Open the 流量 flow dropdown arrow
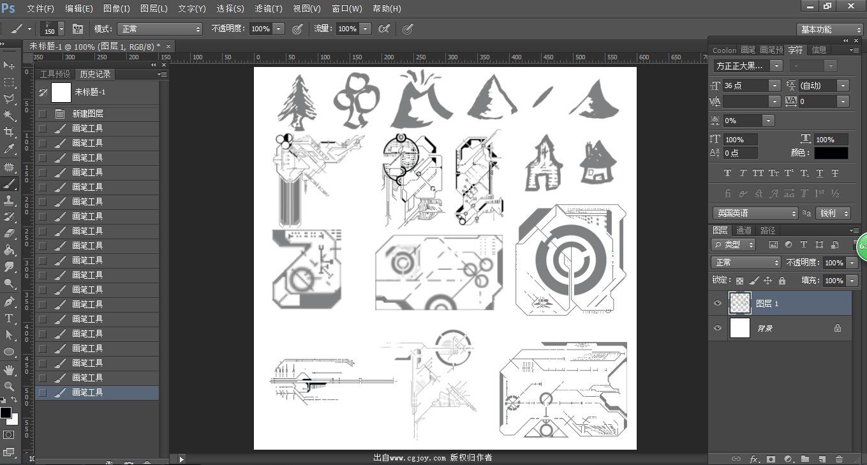This screenshot has width=867, height=465. click(366, 29)
